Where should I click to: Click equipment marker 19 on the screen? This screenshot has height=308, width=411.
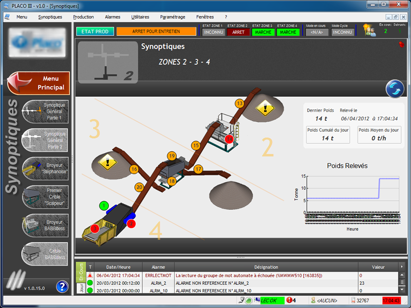coord(172,156)
